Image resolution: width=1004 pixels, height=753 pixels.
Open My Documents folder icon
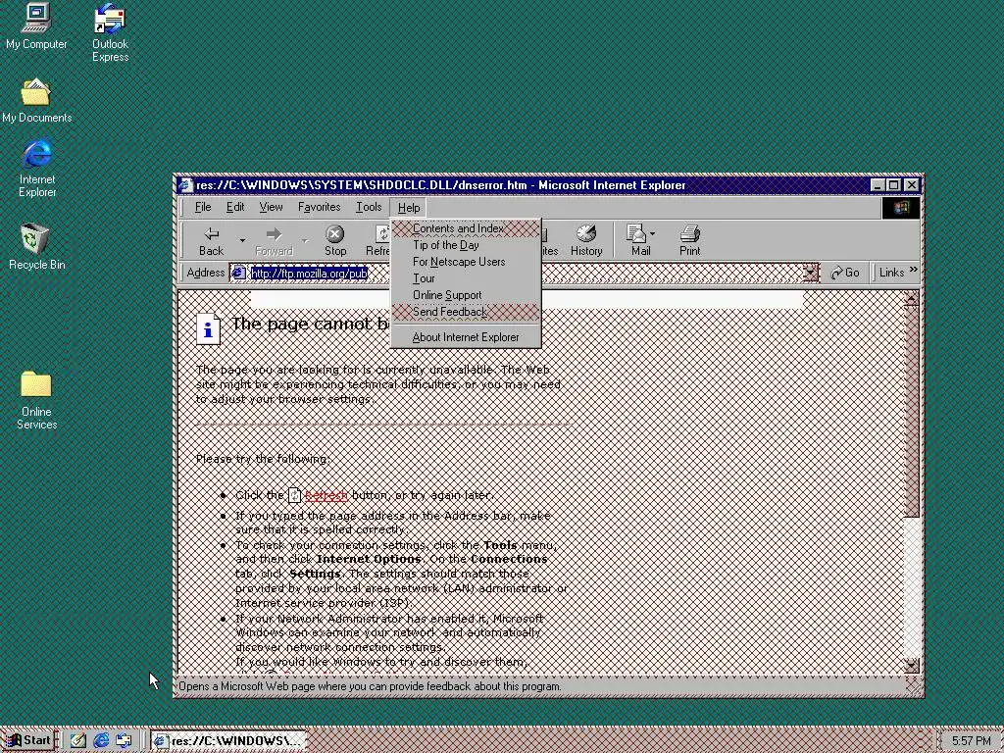pos(36,101)
